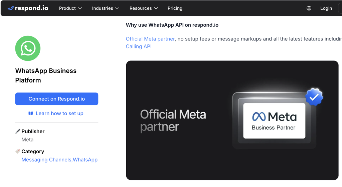Expand the Product dropdown menu
342x187 pixels.
pyautogui.click(x=70, y=8)
